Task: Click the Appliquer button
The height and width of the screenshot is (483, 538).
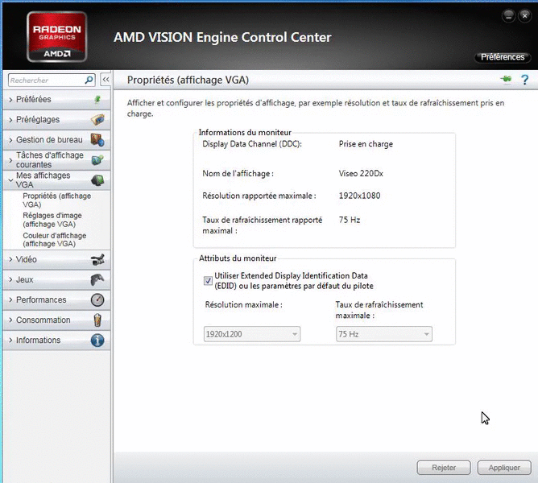Action: click(504, 468)
